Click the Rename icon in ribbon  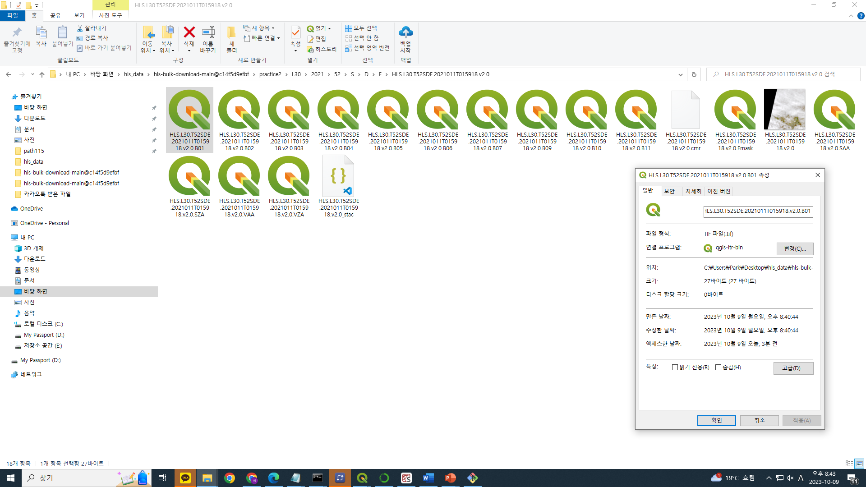[x=208, y=32]
